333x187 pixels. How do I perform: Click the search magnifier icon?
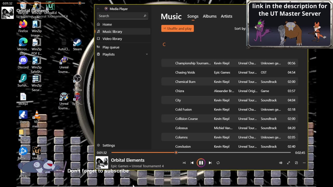point(145,16)
